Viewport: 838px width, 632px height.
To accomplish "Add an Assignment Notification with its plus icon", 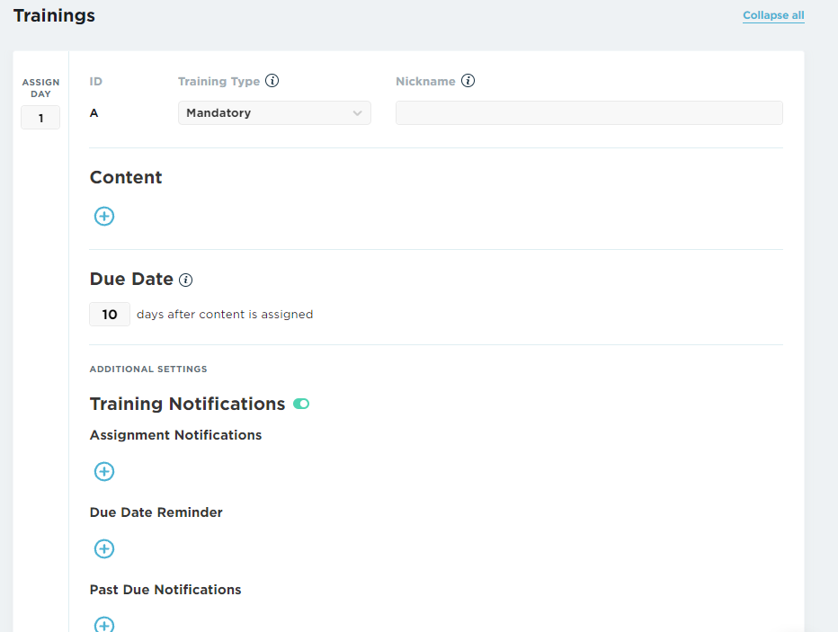I will click(104, 472).
